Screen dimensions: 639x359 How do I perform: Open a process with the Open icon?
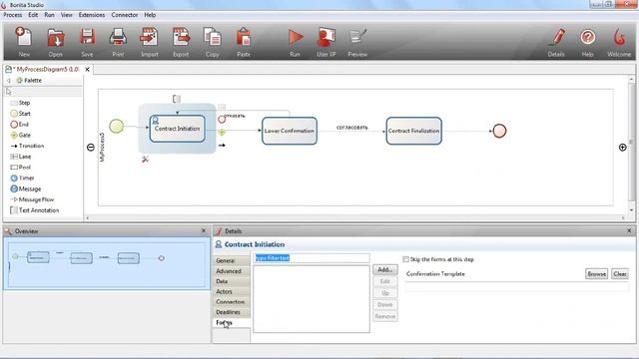point(56,41)
